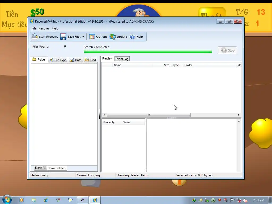
Task: Close the RecoverMyFiles window
Action: (238, 22)
